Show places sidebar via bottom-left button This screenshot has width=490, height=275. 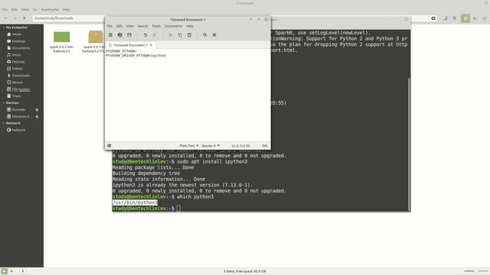(x=4, y=271)
